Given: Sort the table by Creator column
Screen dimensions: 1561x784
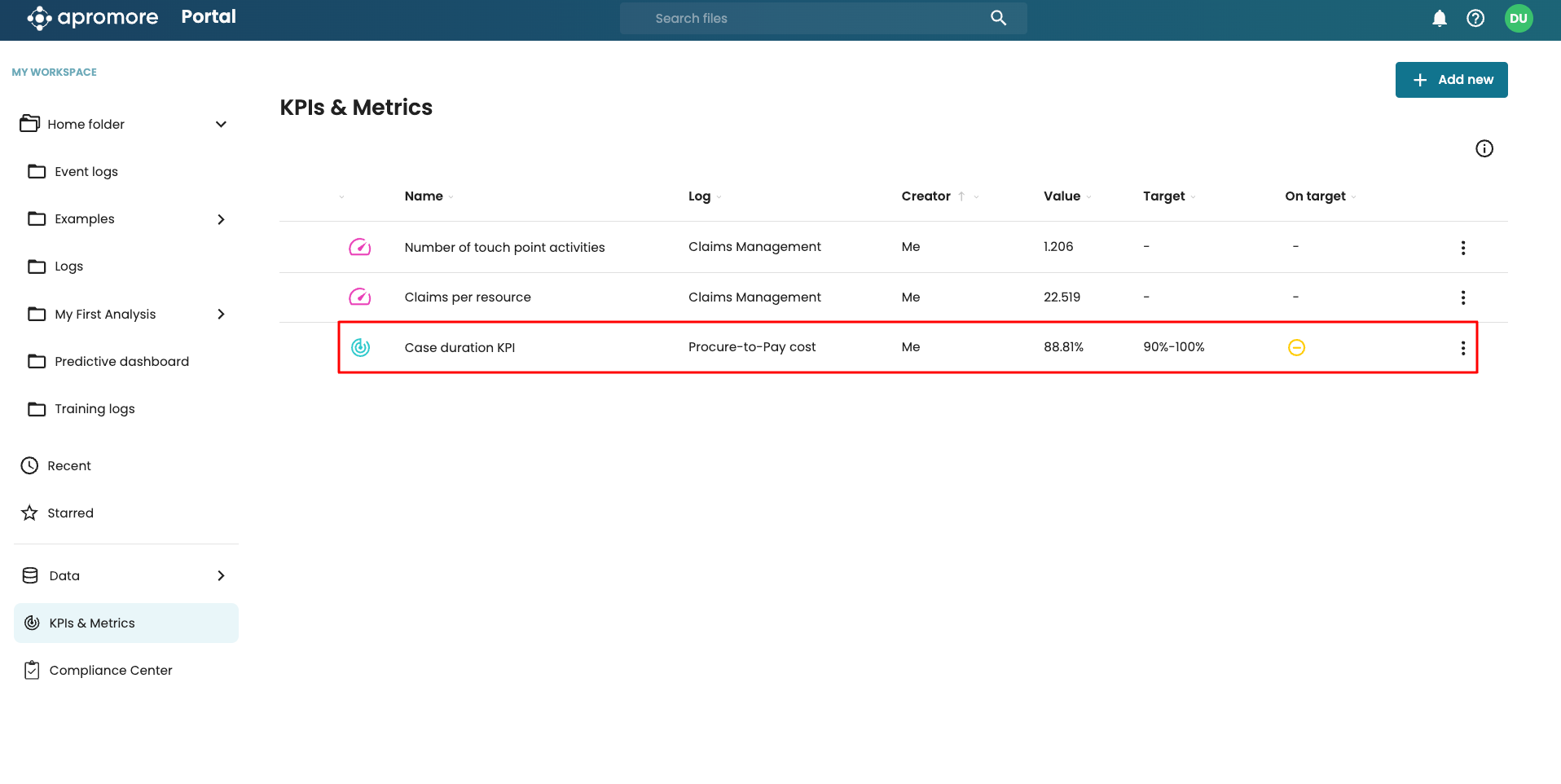Looking at the screenshot, I should pyautogui.click(x=926, y=196).
